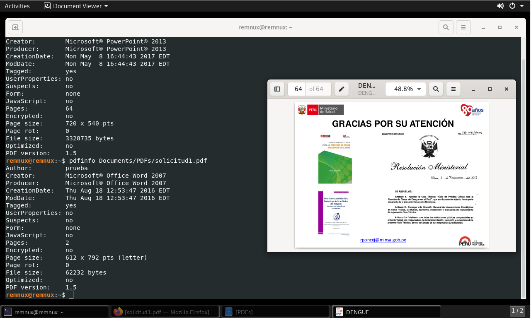Click the volume icon in top bar
The width and height of the screenshot is (531, 318).
pyautogui.click(x=500, y=6)
